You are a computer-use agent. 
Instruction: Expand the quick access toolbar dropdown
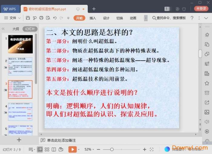pyautogui.click(x=68, y=18)
